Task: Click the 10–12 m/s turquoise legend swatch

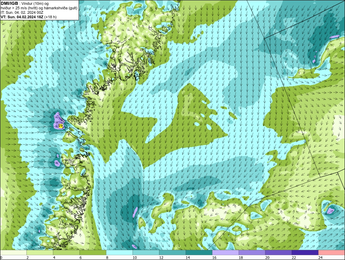Action: (x=146, y=252)
